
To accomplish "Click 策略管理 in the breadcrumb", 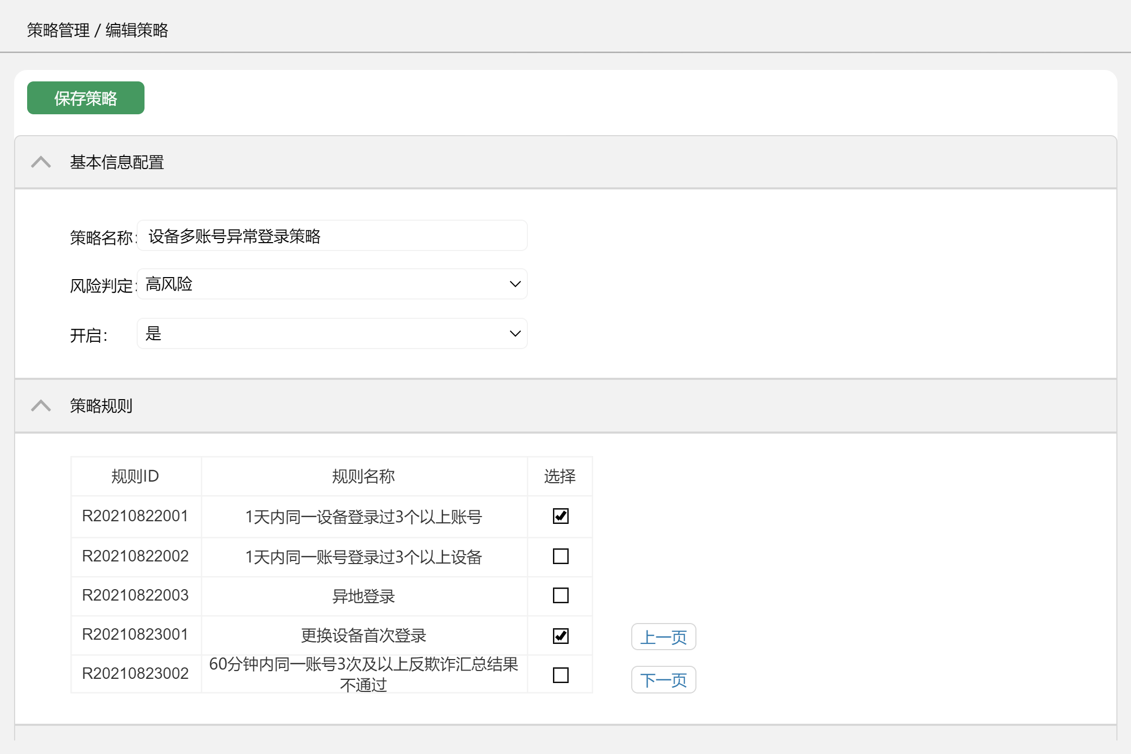I will pos(58,30).
